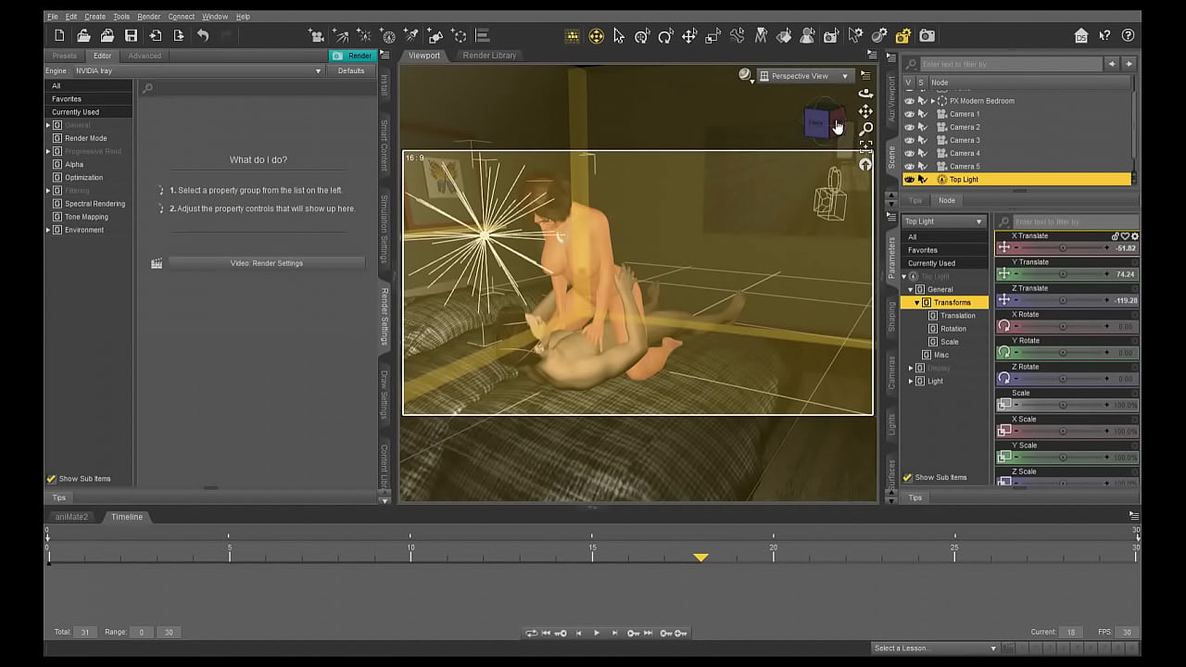Click the Save floppy disk icon

[131, 36]
